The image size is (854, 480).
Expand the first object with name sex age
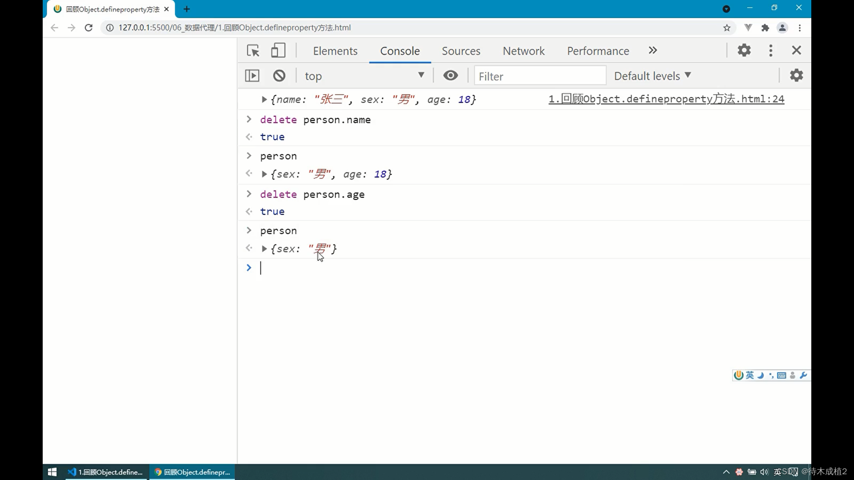[264, 99]
